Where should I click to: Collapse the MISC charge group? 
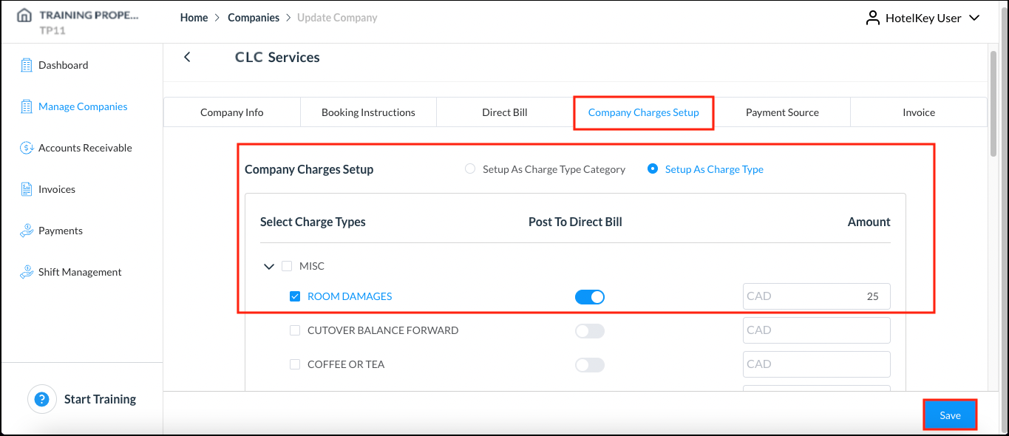coord(269,266)
